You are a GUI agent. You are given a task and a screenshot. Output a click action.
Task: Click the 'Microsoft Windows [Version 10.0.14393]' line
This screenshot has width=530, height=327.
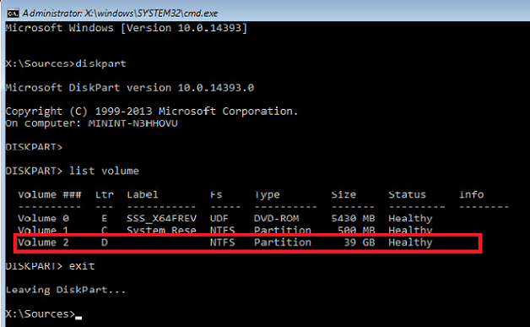(x=127, y=28)
